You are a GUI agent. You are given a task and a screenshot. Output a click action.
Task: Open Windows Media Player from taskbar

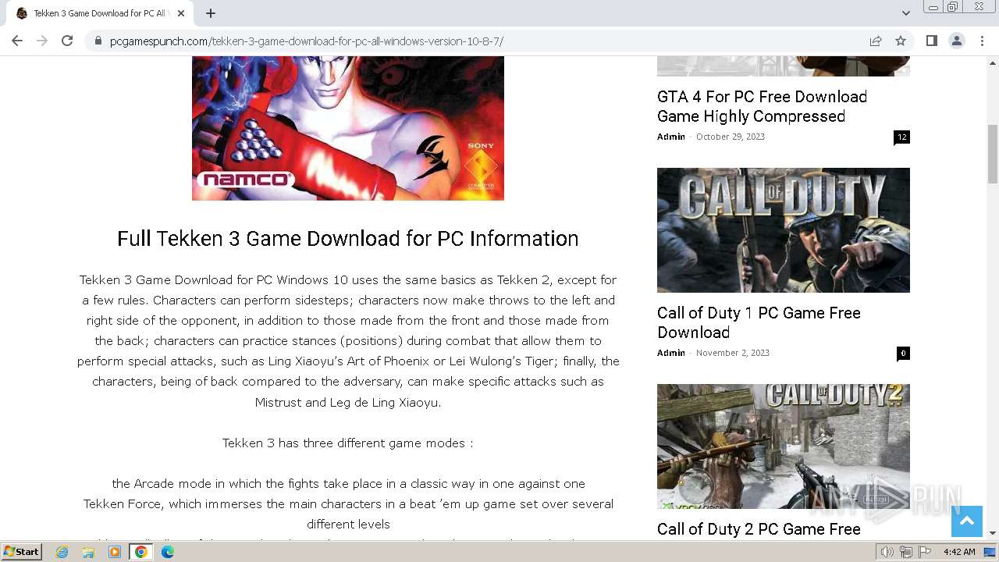coord(115,552)
